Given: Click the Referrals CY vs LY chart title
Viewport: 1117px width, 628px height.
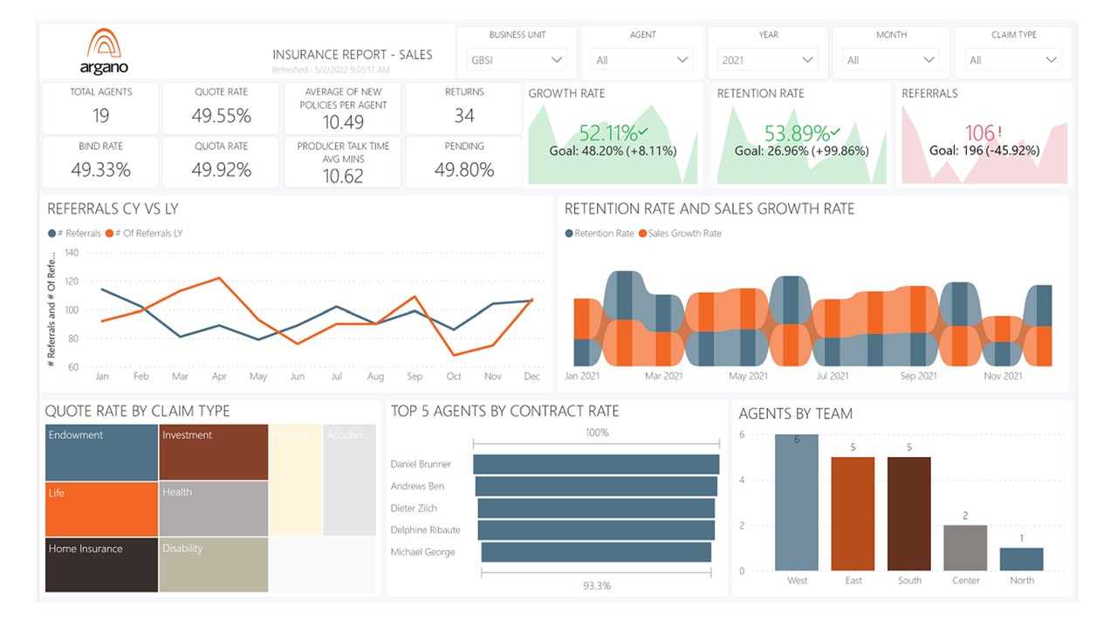Looking at the screenshot, I should click(x=113, y=209).
